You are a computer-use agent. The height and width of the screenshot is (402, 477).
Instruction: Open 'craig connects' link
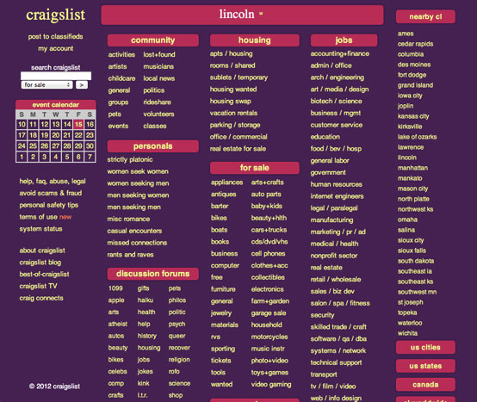click(x=41, y=298)
